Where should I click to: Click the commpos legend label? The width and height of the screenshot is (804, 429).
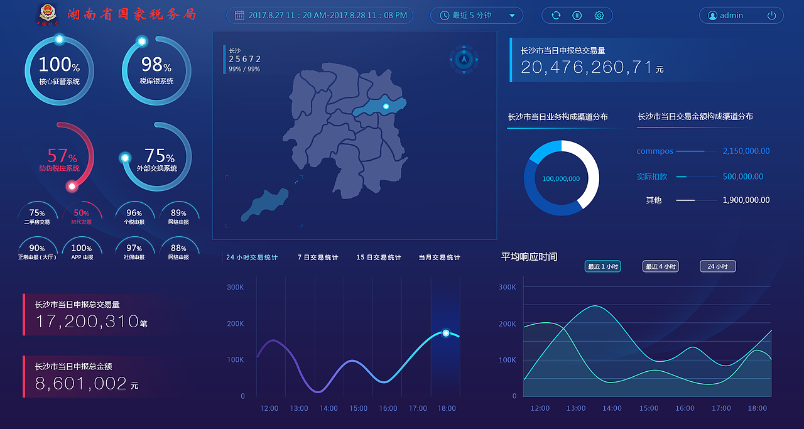(655, 151)
